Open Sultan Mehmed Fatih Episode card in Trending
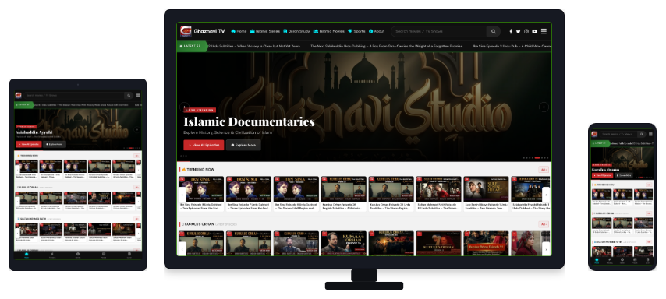The image size is (666, 299). [439, 193]
